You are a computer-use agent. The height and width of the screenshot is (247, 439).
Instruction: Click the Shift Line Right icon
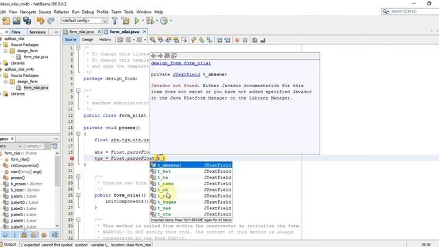(x=227, y=40)
